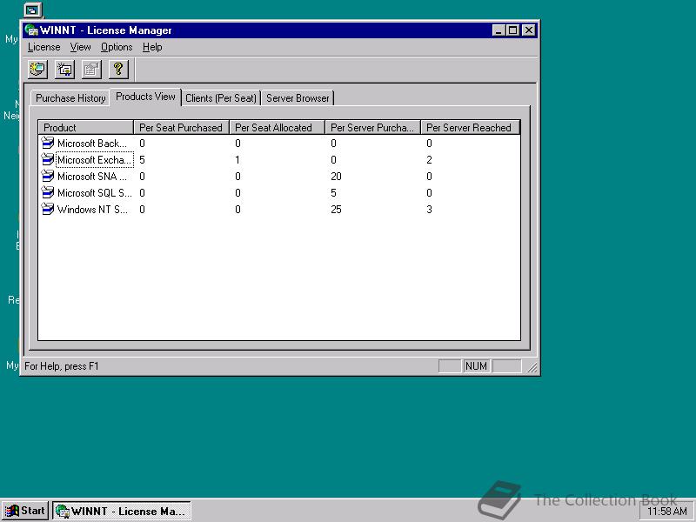This screenshot has height=522, width=696.
Task: Click the grayed-out Properties toolbar icon
Action: coord(91,70)
